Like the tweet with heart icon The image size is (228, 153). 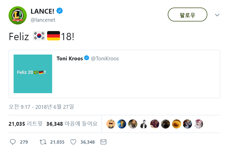tap(73, 142)
